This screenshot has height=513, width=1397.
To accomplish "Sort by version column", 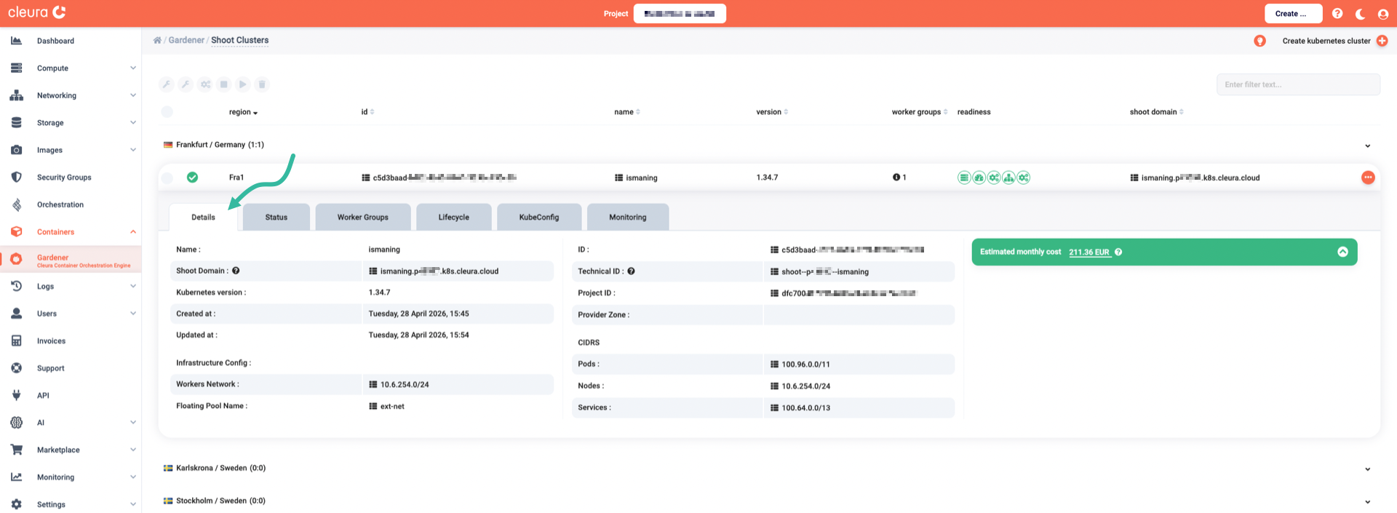I will (772, 112).
